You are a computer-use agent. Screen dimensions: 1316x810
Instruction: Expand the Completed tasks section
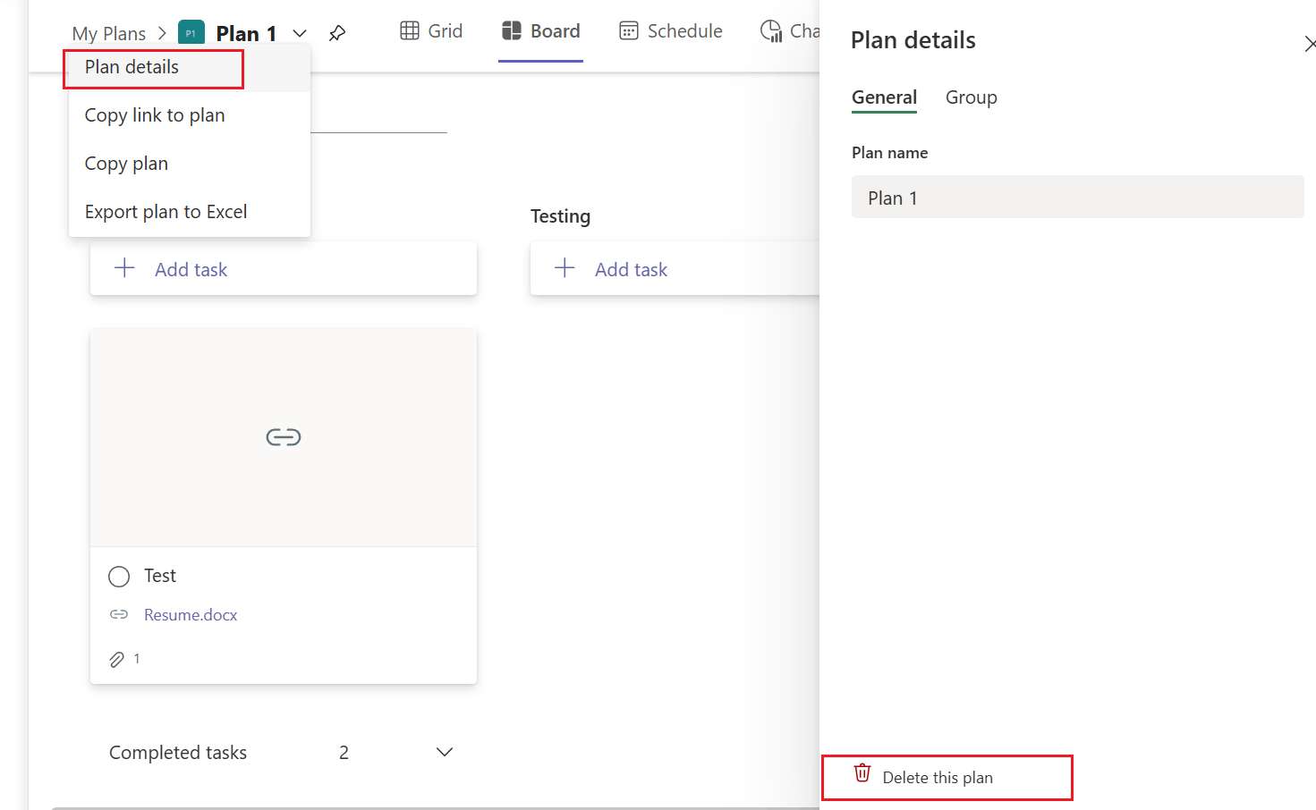(444, 752)
